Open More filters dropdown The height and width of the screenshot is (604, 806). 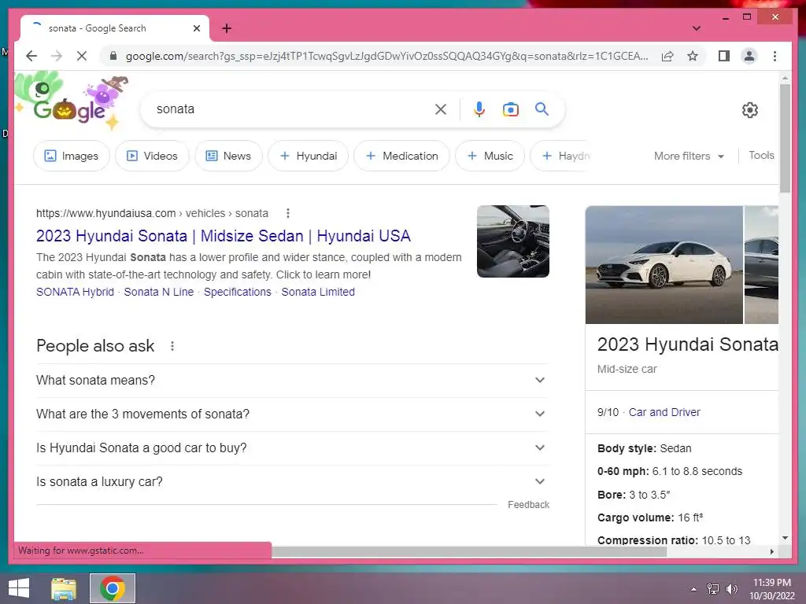pos(689,156)
